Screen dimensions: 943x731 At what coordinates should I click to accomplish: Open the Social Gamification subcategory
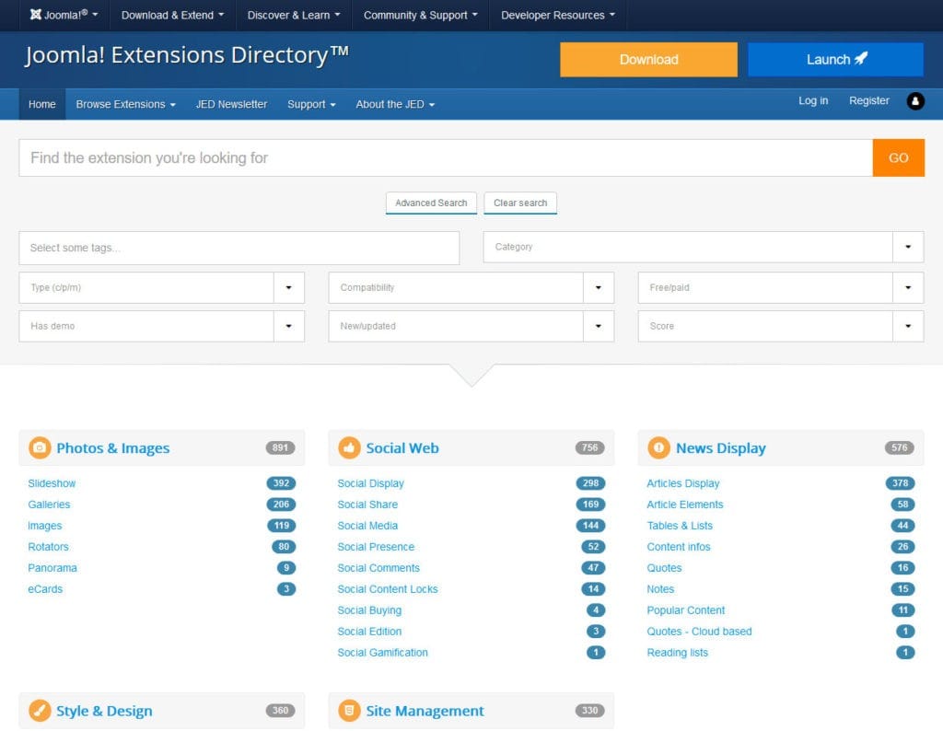(x=382, y=653)
